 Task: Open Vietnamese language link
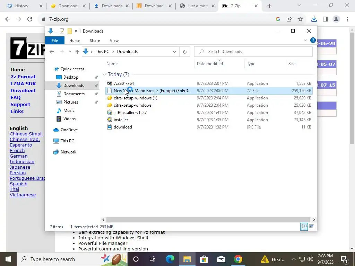[23, 195]
